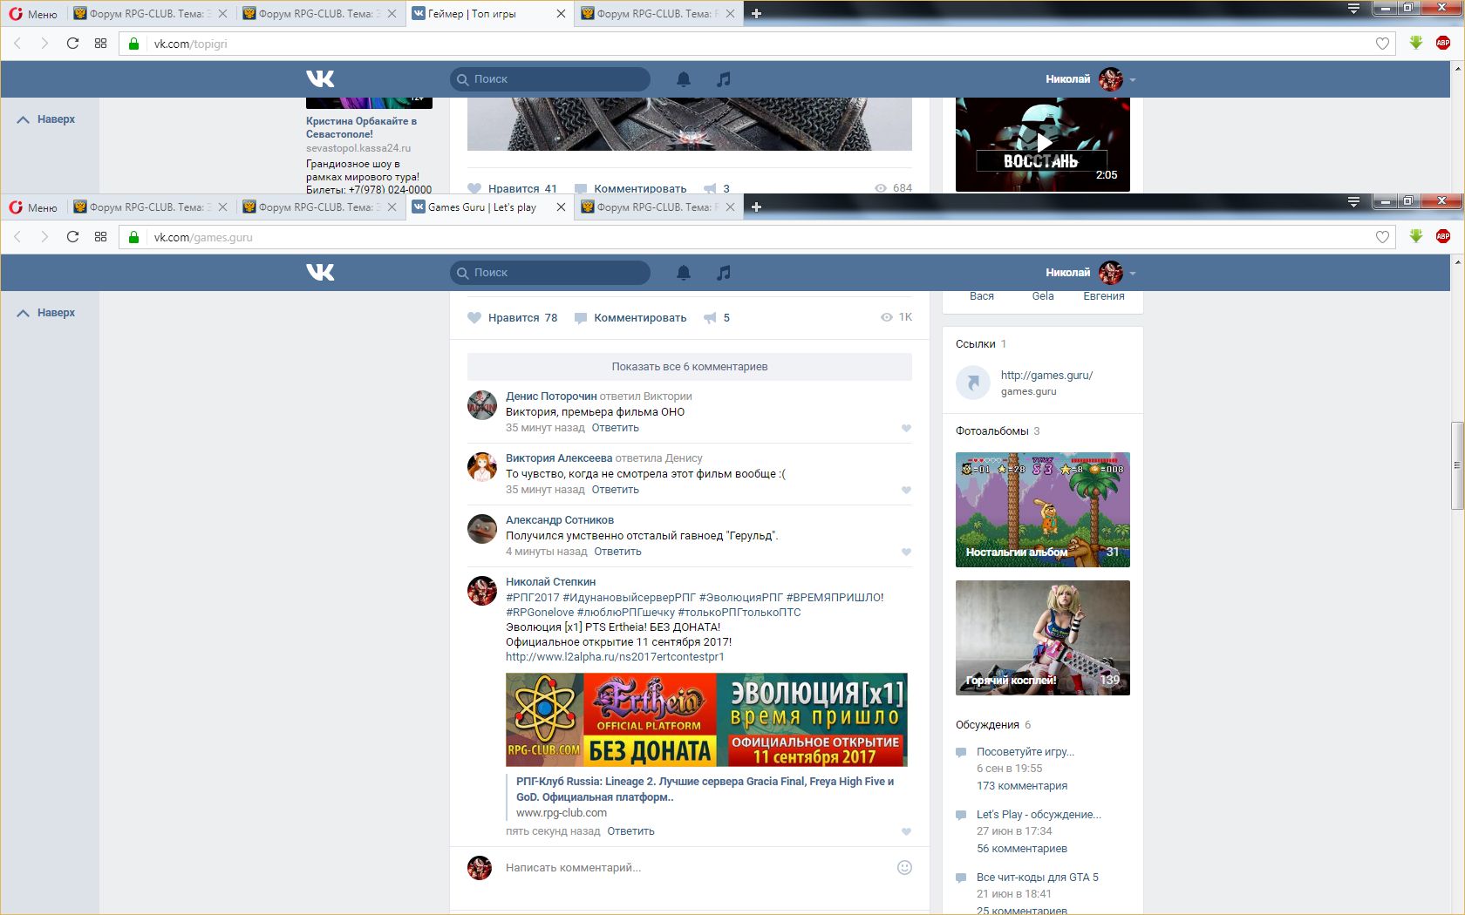The height and width of the screenshot is (915, 1465).
Task: Go back in the games.guru window
Action: 17,237
